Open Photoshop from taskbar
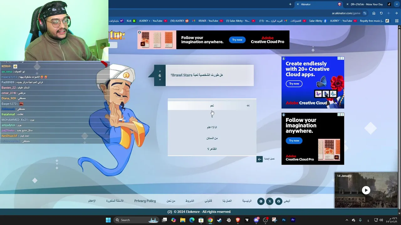The height and width of the screenshot is (225, 401). pyautogui.click(x=284, y=220)
